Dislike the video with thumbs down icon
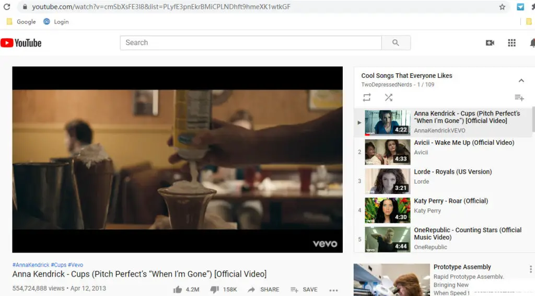Screen dimensions: 535x296 pos(214,290)
